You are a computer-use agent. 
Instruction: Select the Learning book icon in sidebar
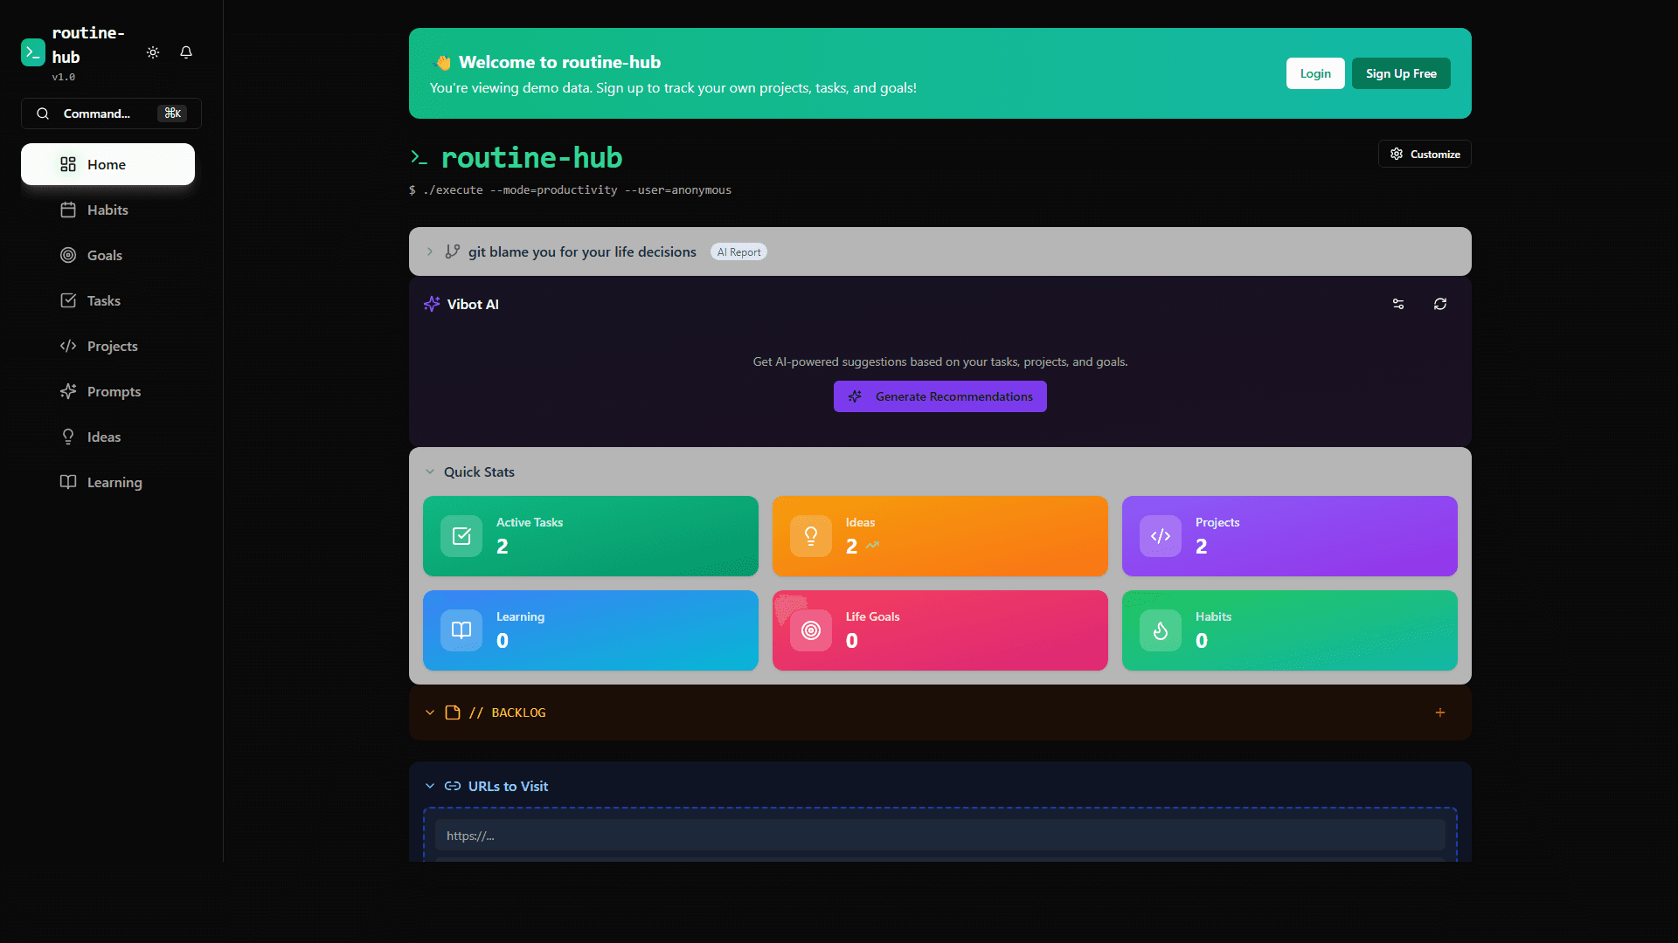point(68,482)
